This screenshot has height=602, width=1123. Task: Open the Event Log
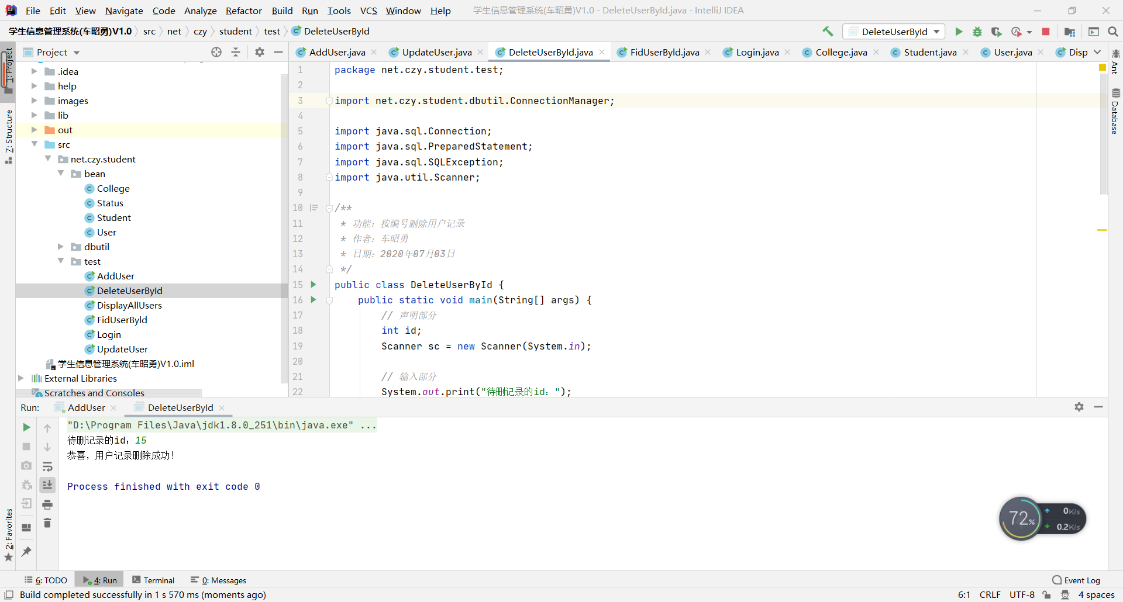pos(1076,580)
